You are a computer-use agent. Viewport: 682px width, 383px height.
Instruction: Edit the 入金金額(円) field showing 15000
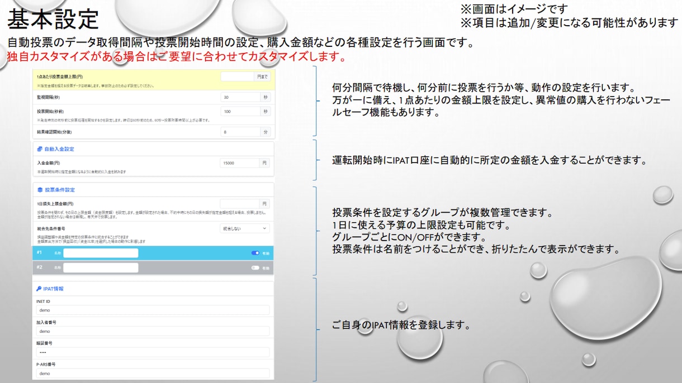(x=240, y=163)
